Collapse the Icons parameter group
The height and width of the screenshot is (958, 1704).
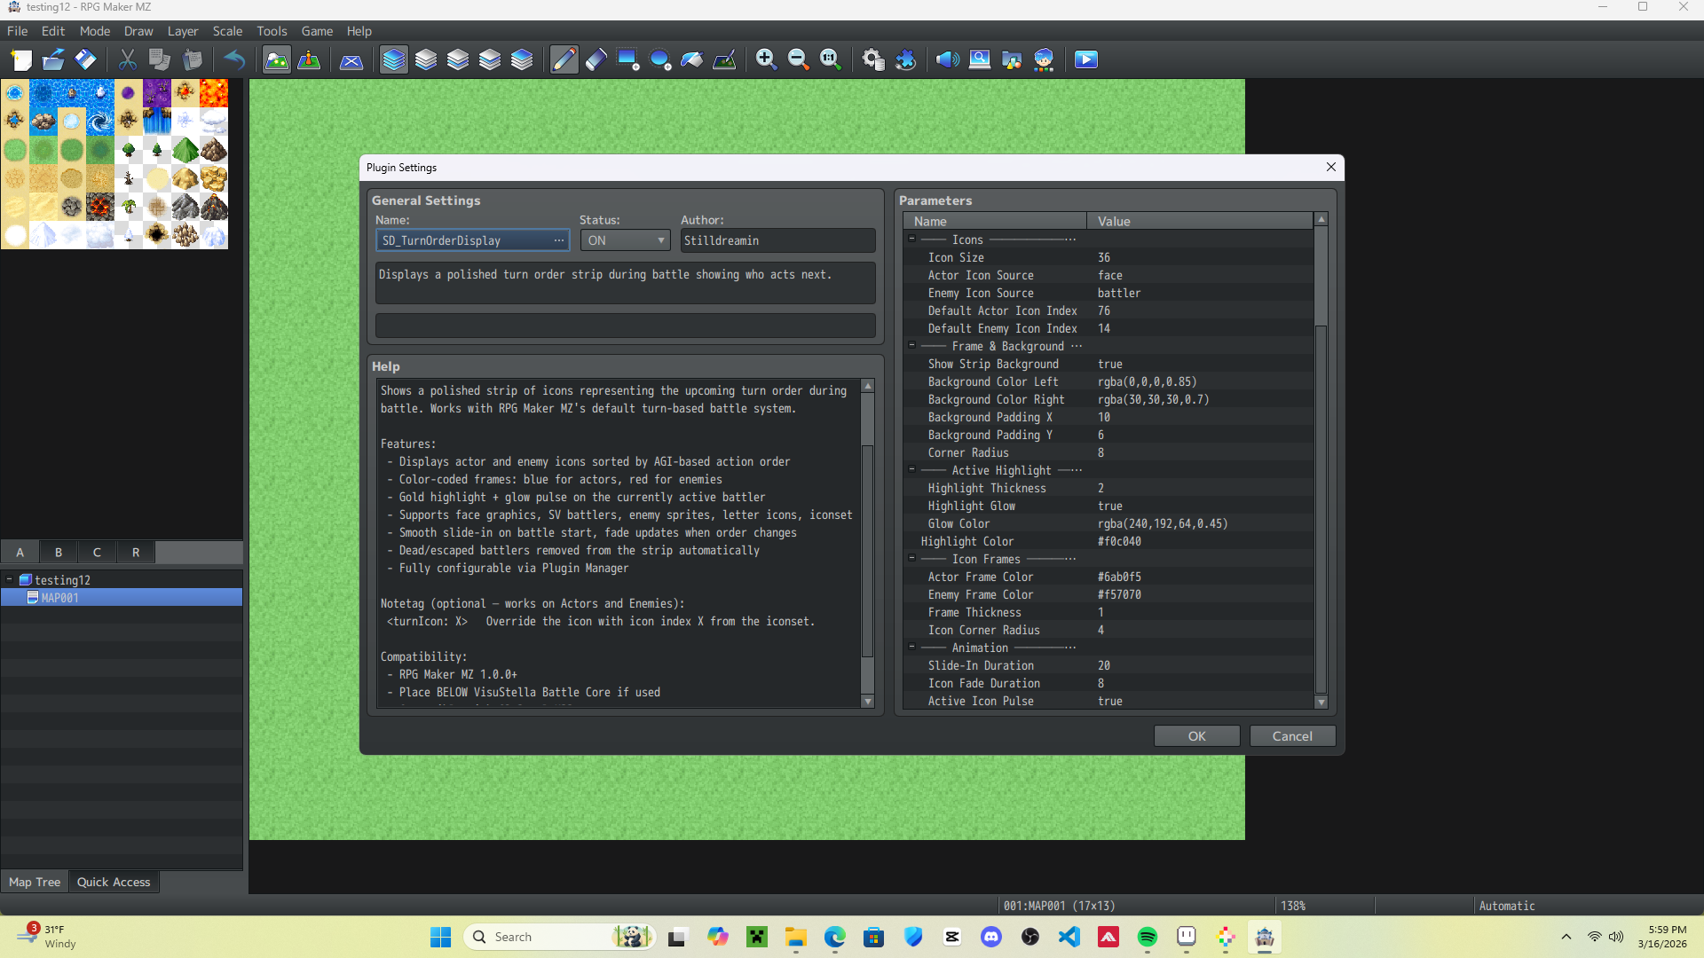pyautogui.click(x=911, y=239)
